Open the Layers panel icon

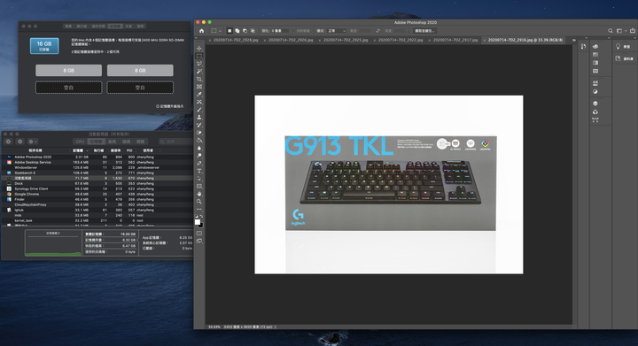[x=595, y=104]
